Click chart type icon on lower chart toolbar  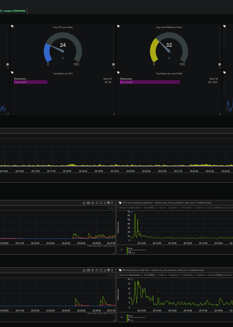[x=97, y=270]
